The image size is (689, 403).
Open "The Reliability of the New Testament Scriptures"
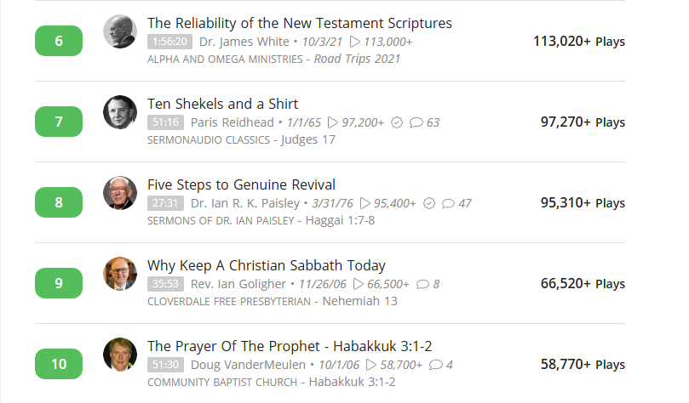pyautogui.click(x=299, y=23)
